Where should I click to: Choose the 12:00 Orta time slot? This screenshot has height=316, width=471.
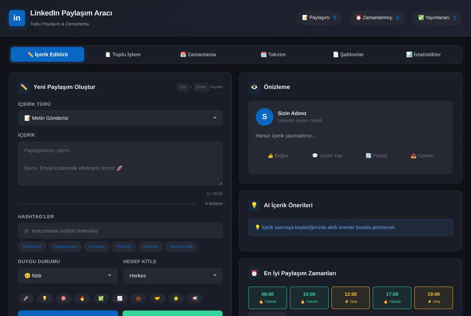351,298
